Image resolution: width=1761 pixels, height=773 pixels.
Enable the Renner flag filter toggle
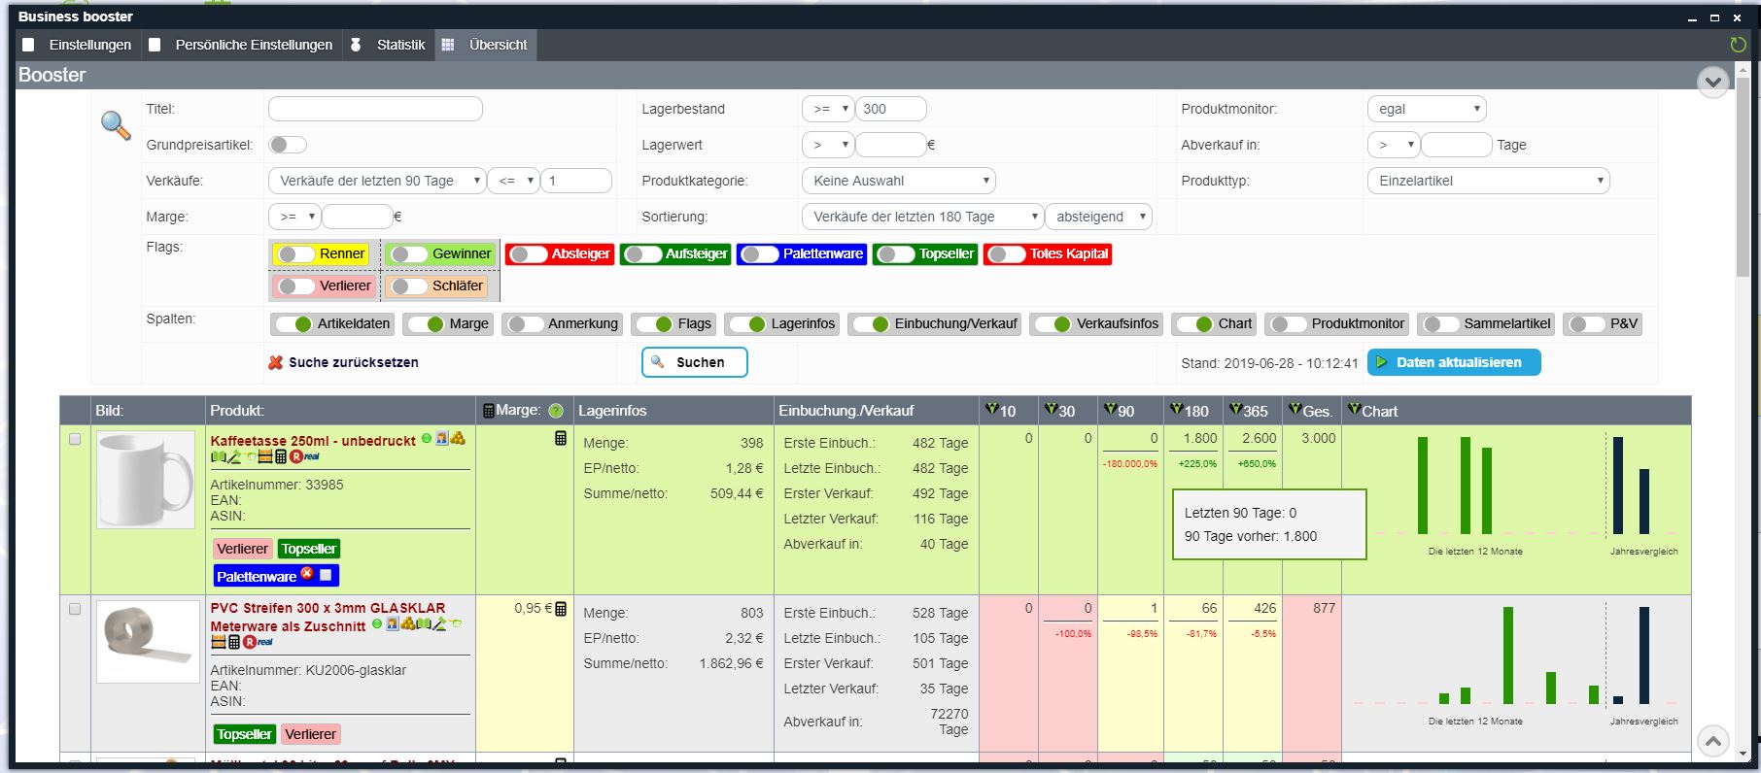tap(295, 254)
